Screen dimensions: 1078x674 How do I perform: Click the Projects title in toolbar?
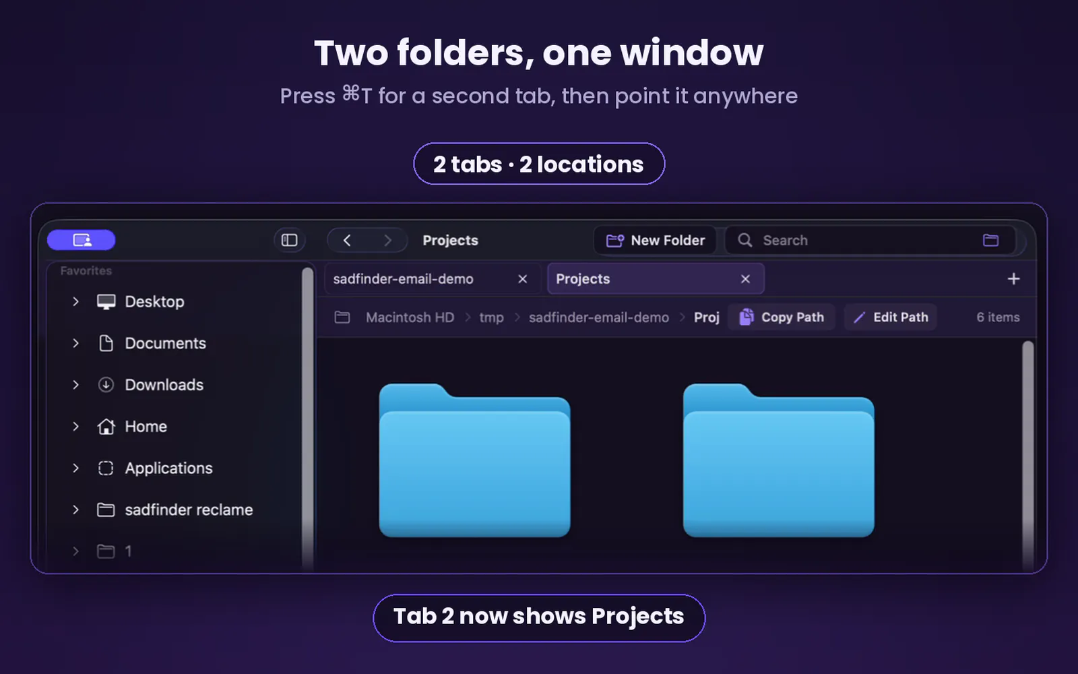coord(450,240)
